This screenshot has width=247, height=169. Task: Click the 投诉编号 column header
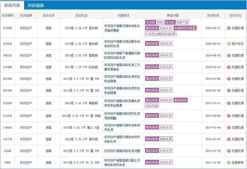click(x=8, y=15)
